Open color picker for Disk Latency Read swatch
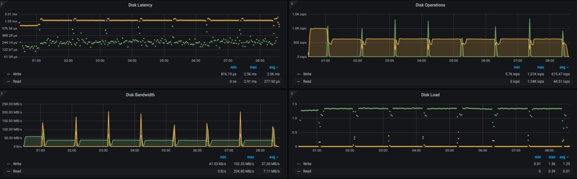Screen dimensions: 577x179 point(9,81)
